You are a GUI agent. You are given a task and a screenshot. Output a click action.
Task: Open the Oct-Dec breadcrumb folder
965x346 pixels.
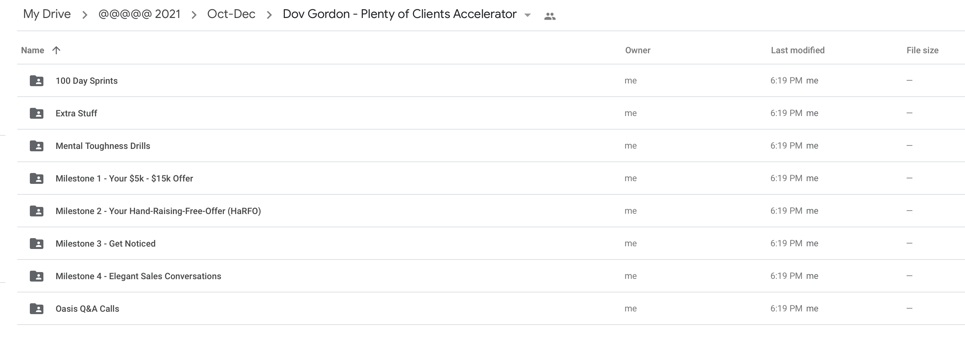[x=231, y=14]
